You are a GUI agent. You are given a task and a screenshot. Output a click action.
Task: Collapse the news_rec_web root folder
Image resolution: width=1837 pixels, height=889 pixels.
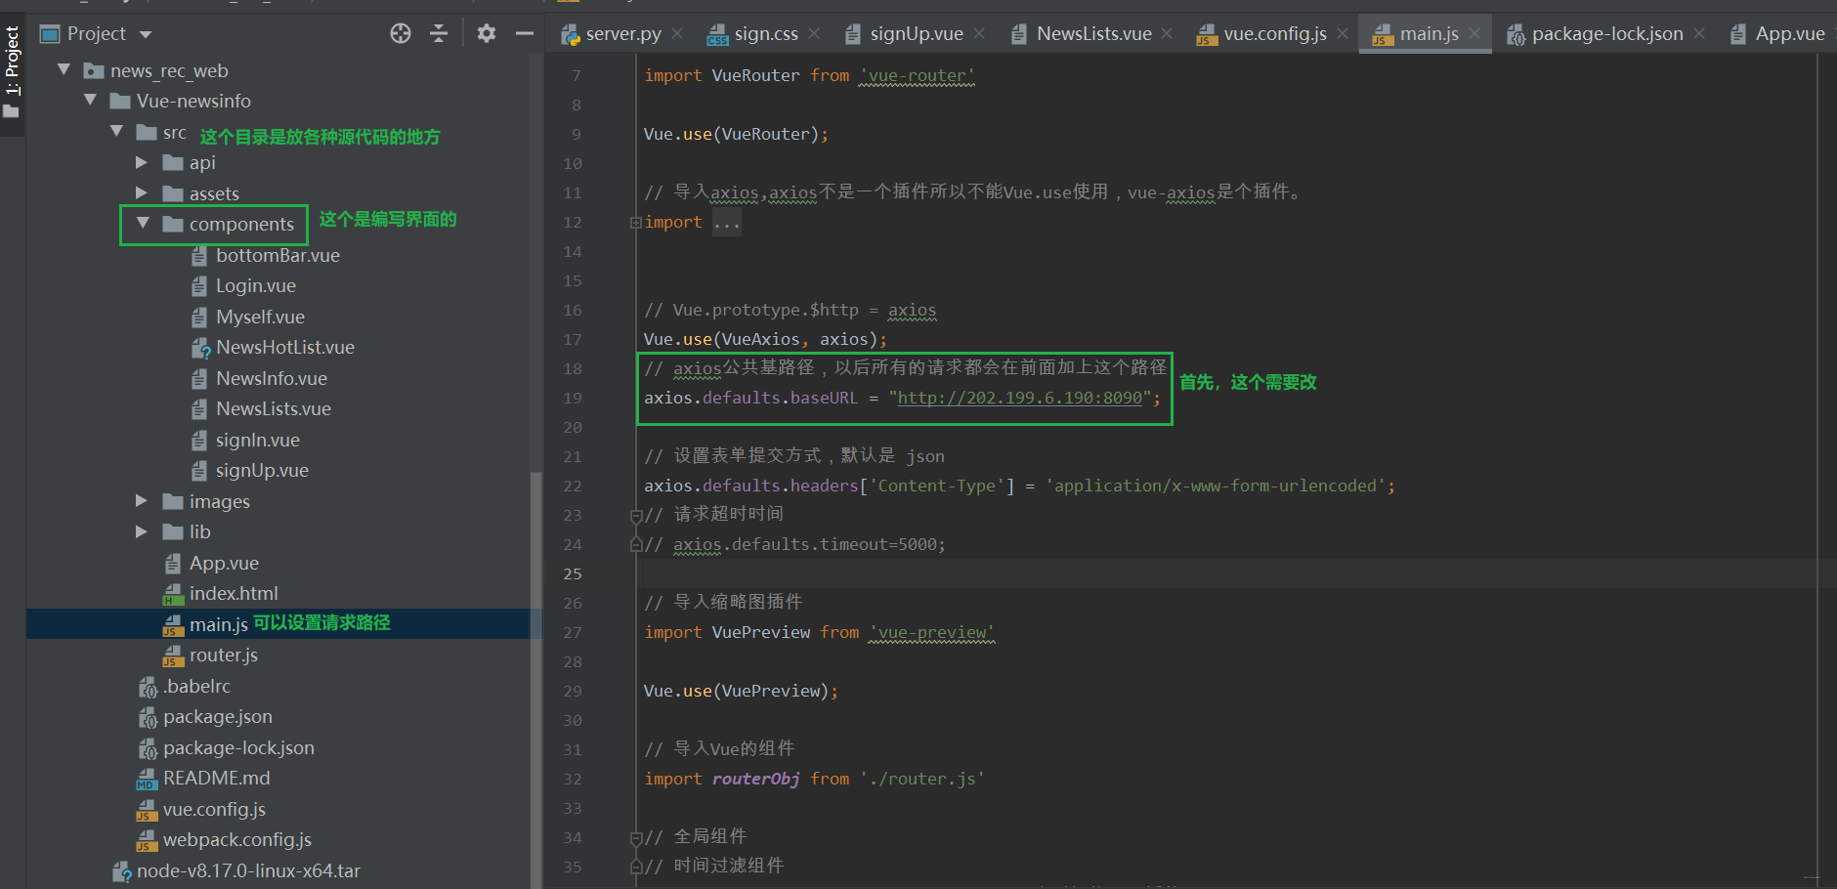(64, 70)
